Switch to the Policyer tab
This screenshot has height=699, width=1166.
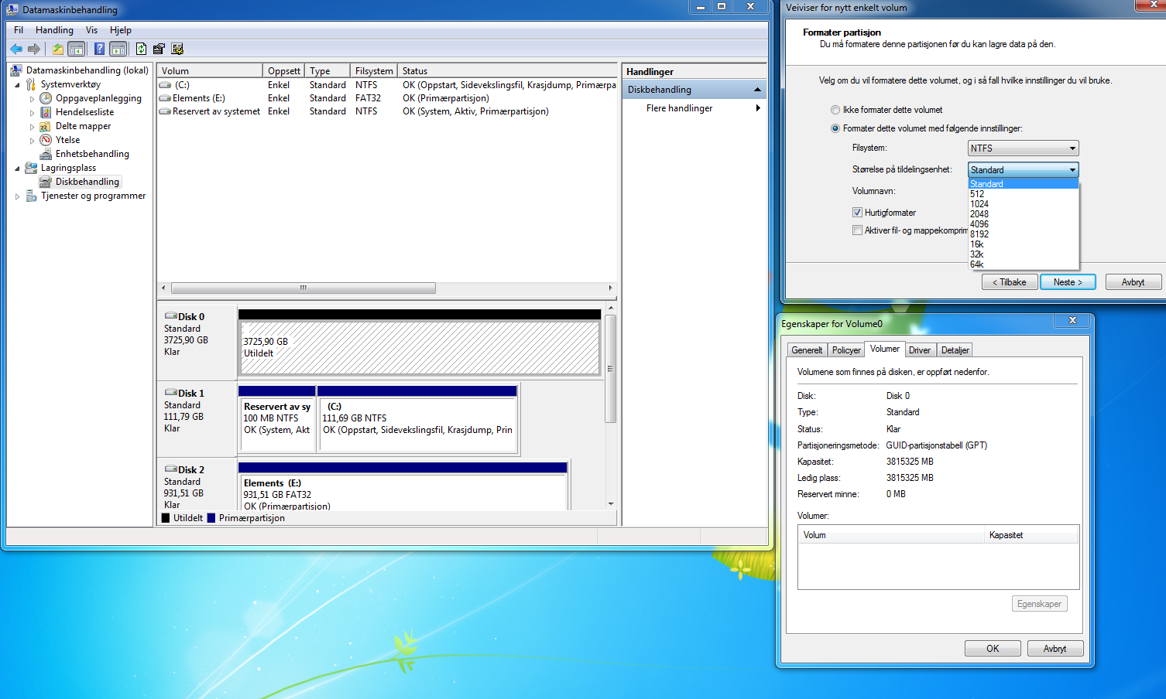tap(846, 350)
